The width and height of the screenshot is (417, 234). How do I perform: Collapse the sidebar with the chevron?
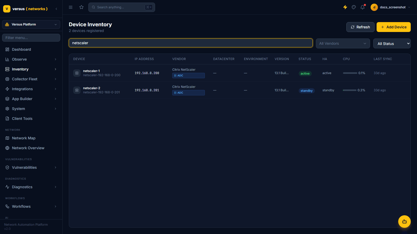56,9
